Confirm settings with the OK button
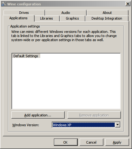The image size is (132, 149). tap(66, 142)
